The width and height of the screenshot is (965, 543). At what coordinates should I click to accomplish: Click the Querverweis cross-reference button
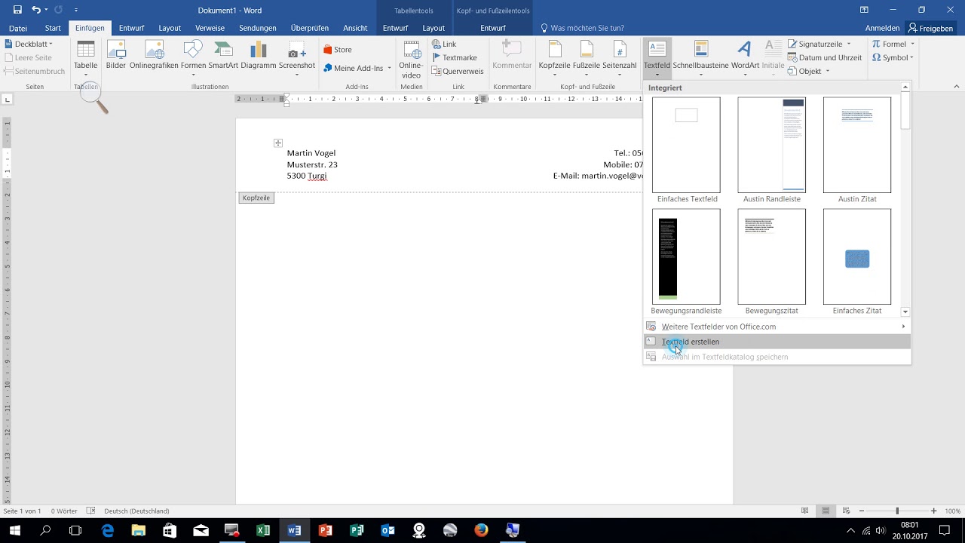pos(458,71)
